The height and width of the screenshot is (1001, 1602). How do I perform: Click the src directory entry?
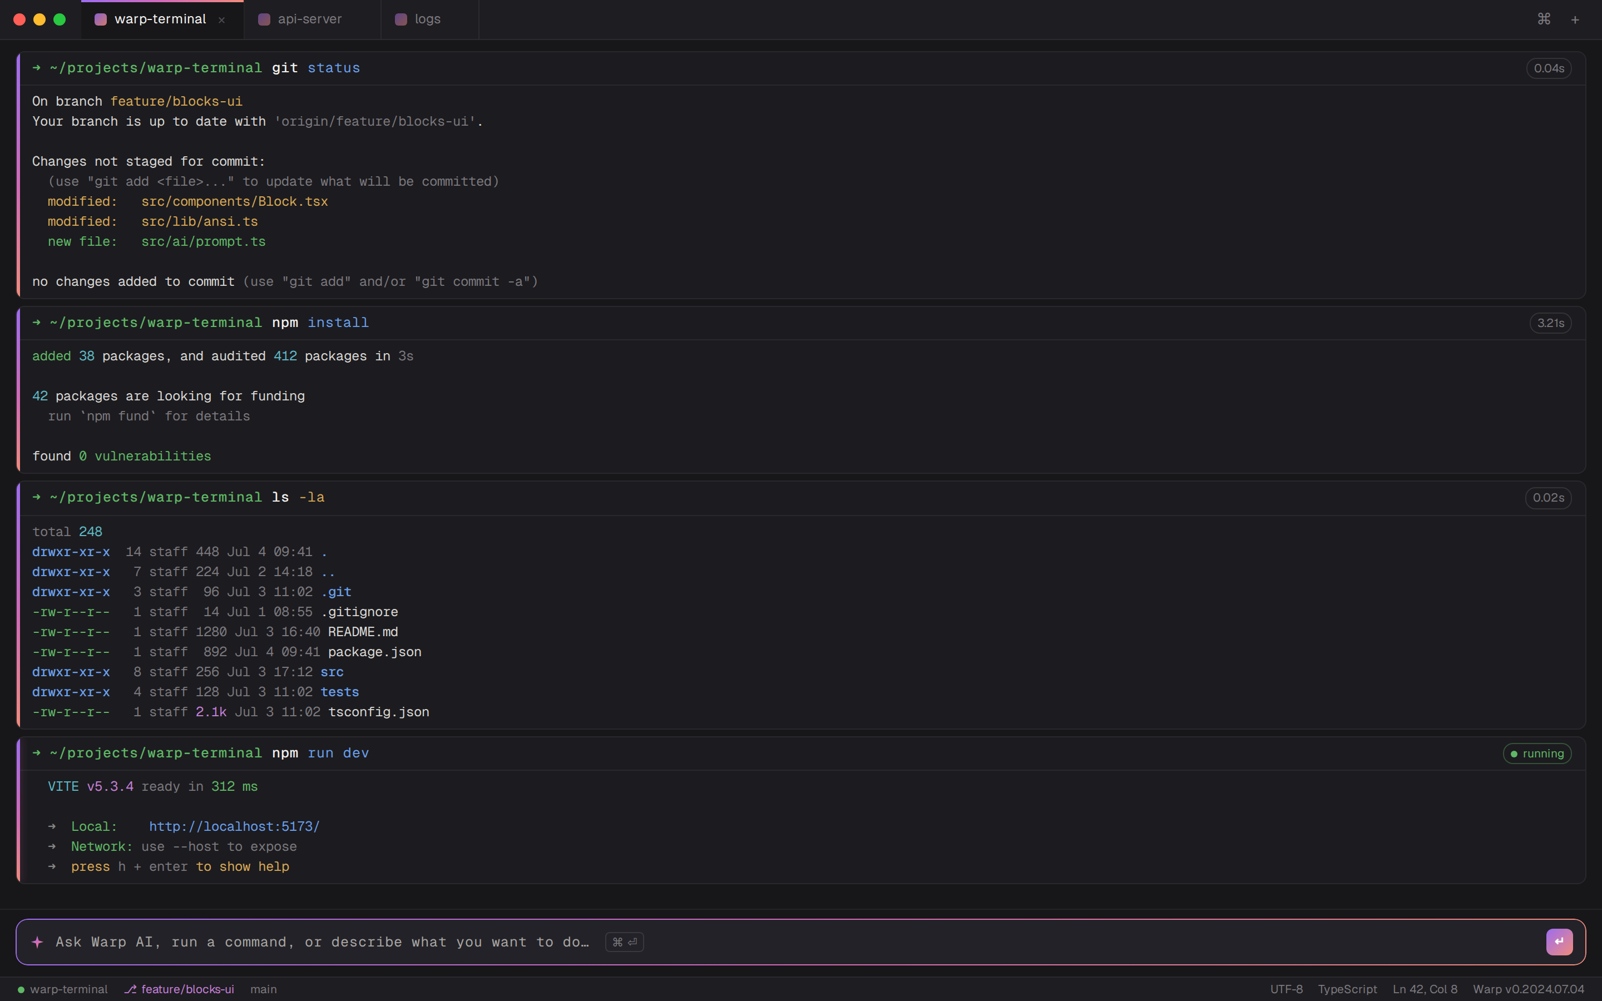[x=332, y=672]
